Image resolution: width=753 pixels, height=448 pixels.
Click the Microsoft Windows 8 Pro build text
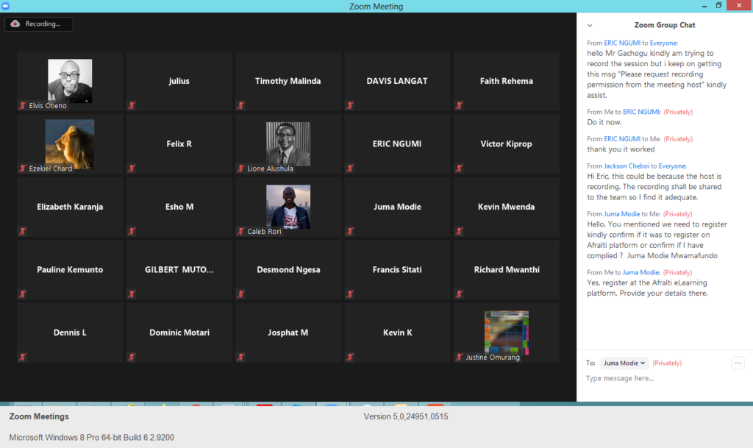coord(92,438)
